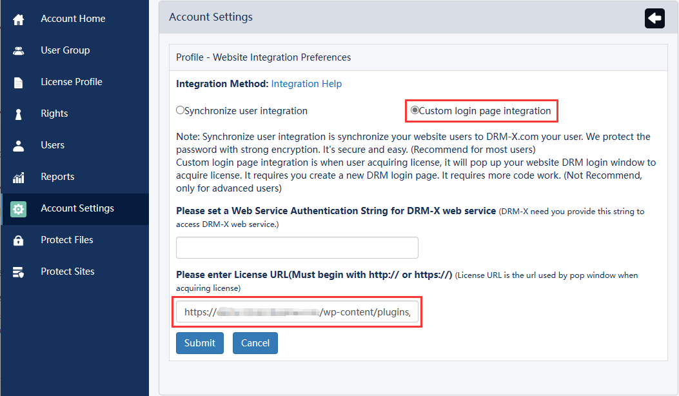Click the User Group people icon
The height and width of the screenshot is (396, 679).
click(x=19, y=51)
